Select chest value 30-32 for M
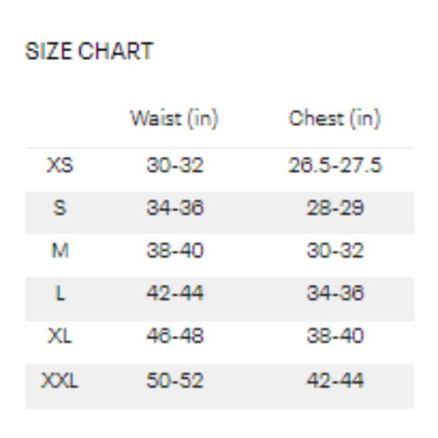Viewport: 438px width, 438px height. [x=335, y=250]
